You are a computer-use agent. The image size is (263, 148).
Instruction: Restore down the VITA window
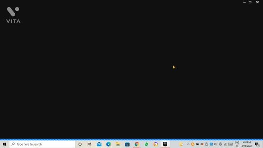coord(250,2)
